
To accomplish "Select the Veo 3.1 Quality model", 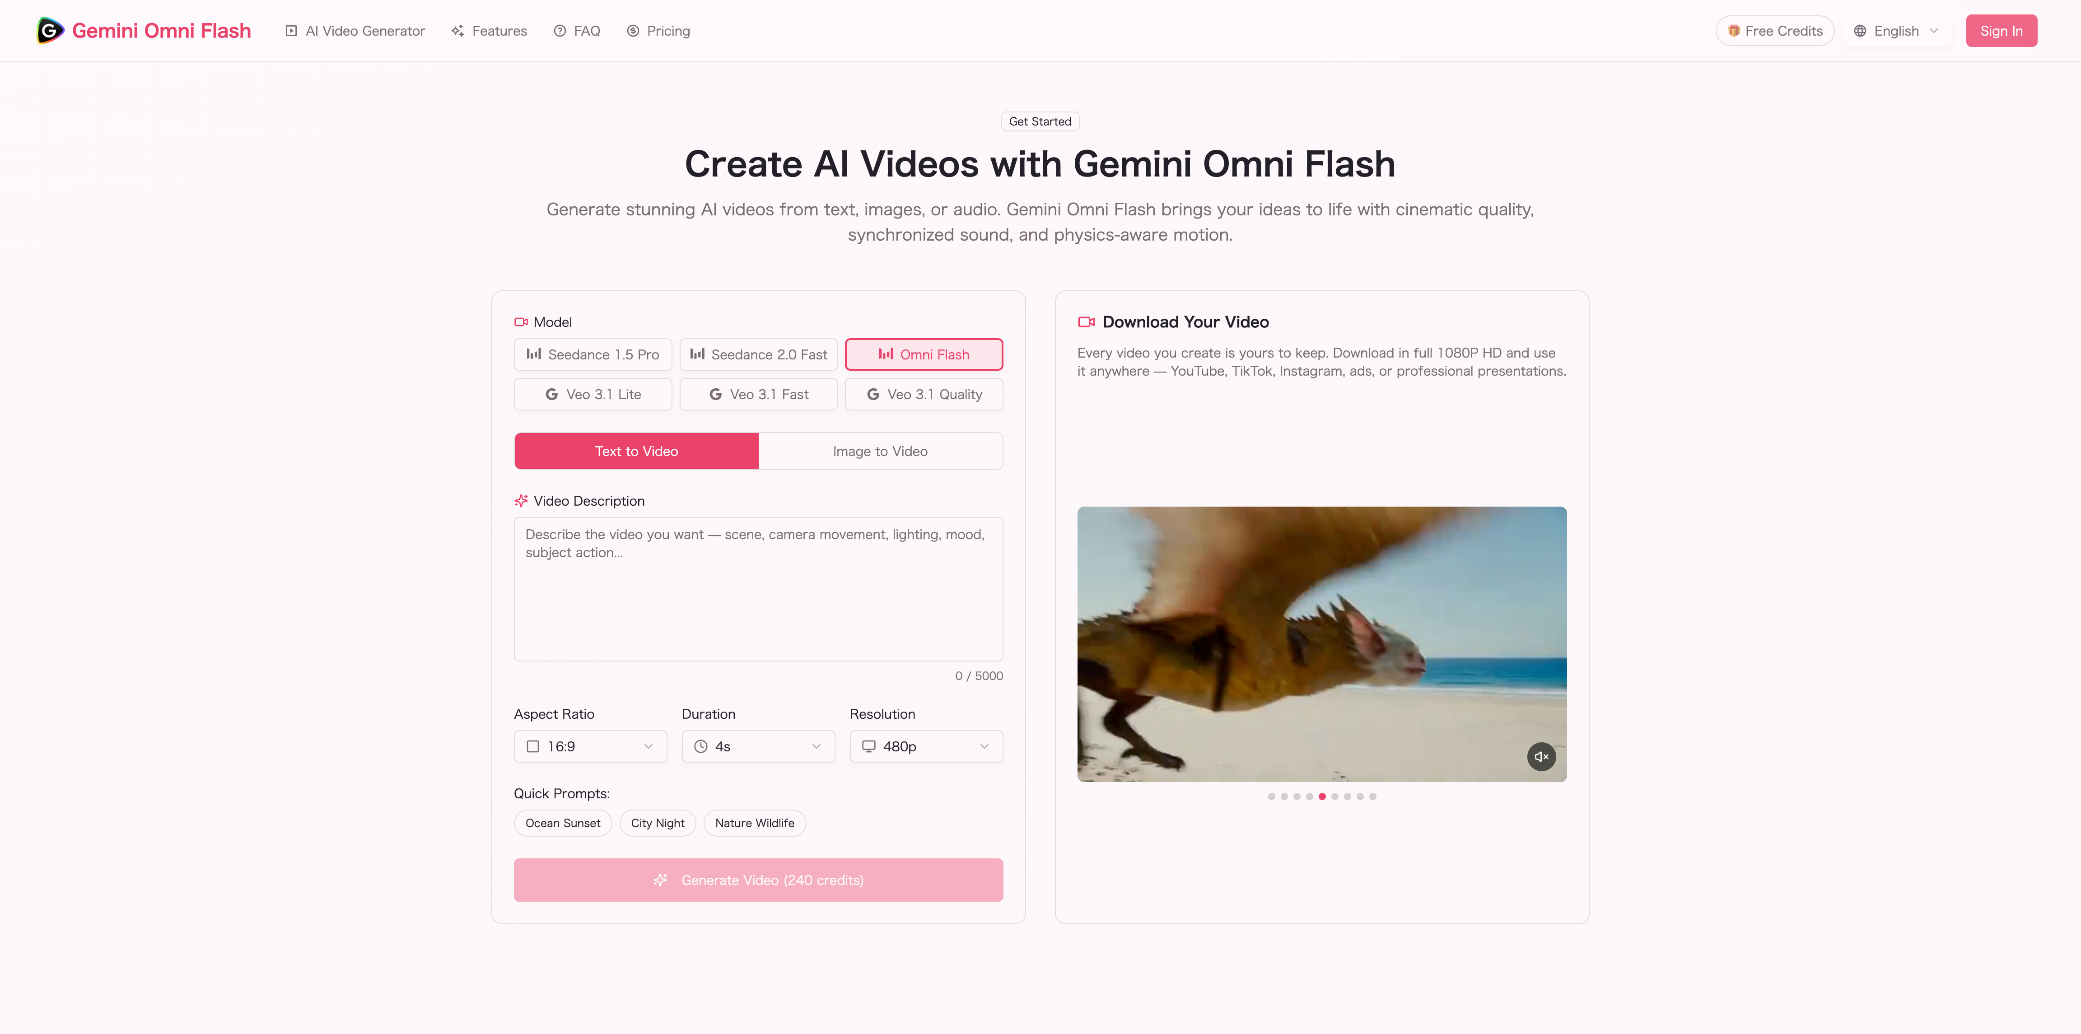I will pos(924,394).
